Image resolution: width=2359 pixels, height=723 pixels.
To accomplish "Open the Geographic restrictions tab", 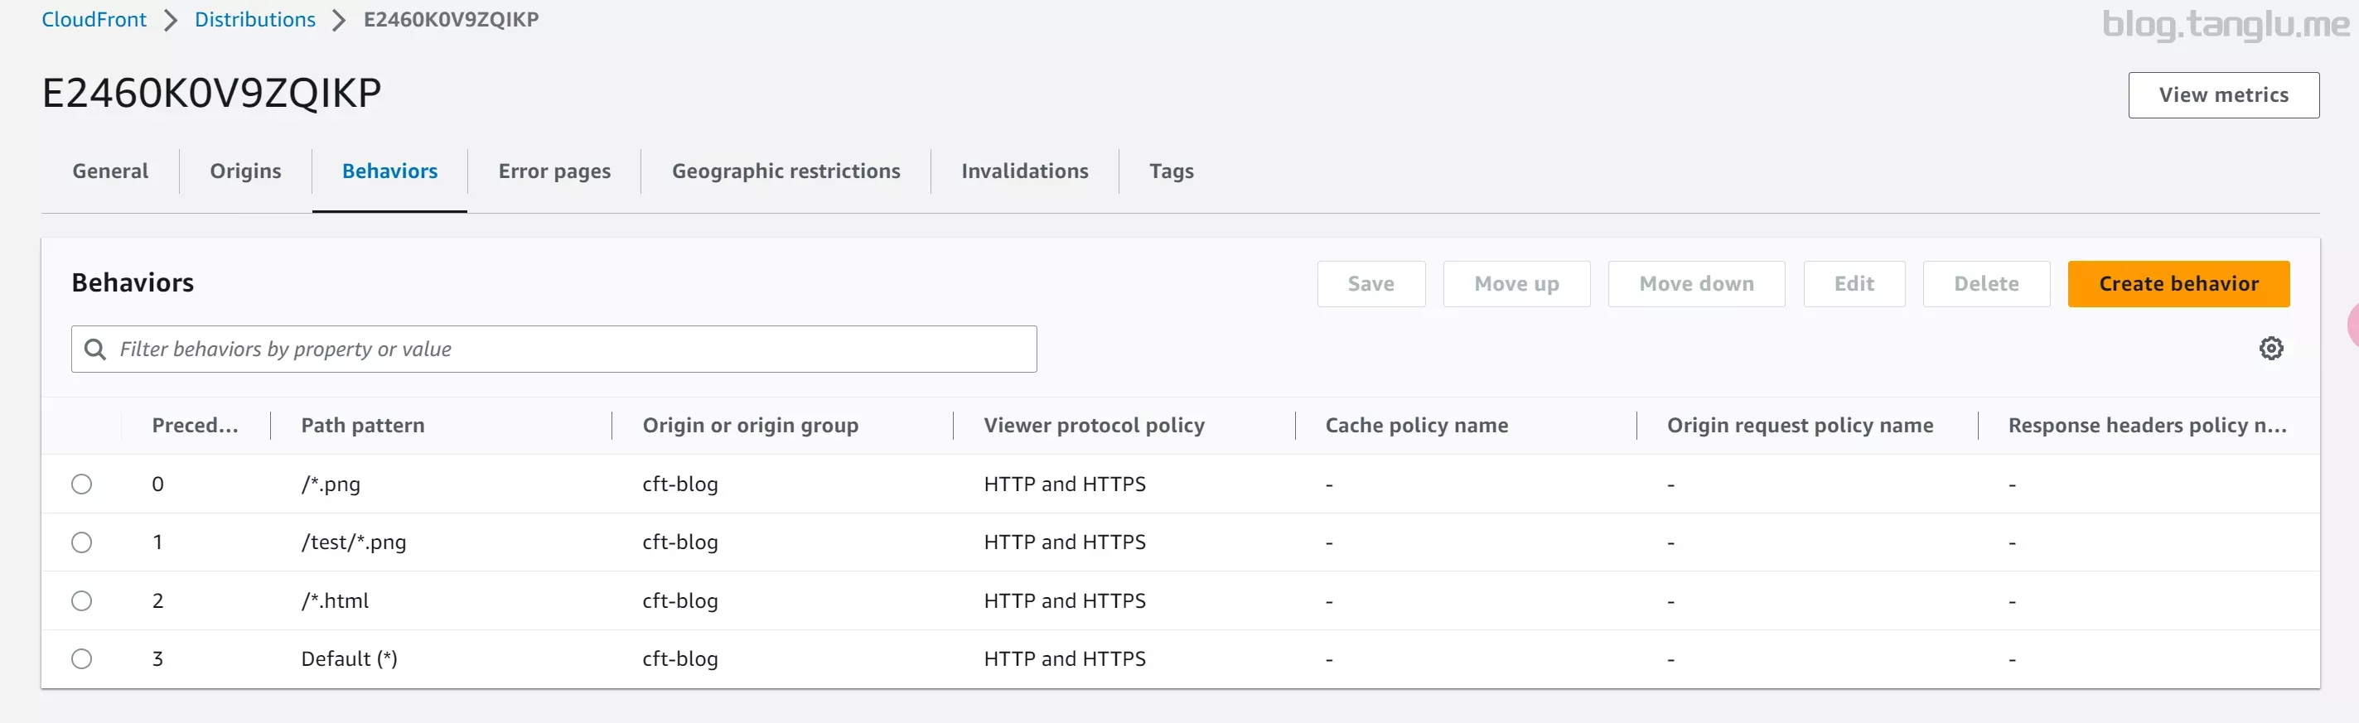I will click(786, 171).
